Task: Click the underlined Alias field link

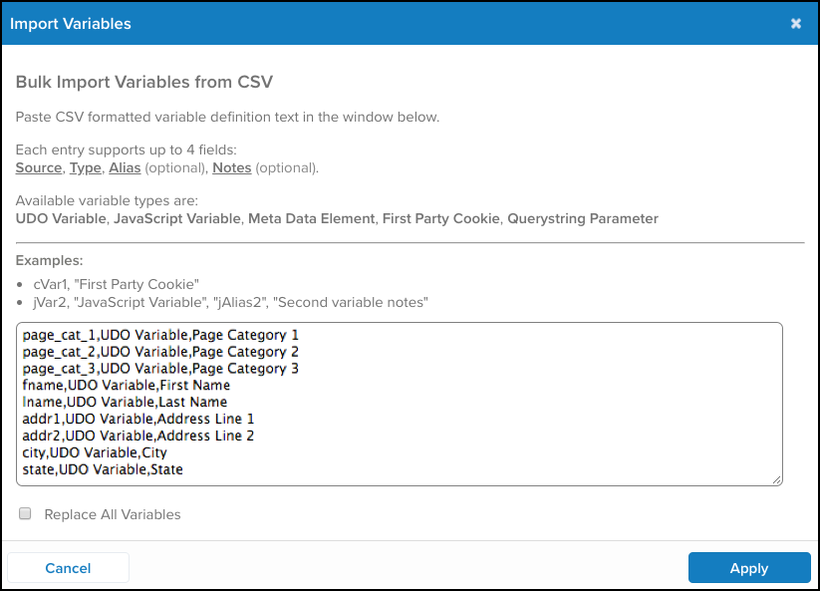Action: tap(125, 167)
